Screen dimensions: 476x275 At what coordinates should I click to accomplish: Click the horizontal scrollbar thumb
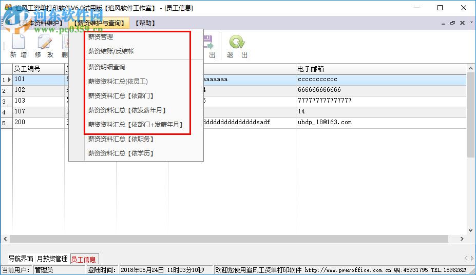pos(229,239)
